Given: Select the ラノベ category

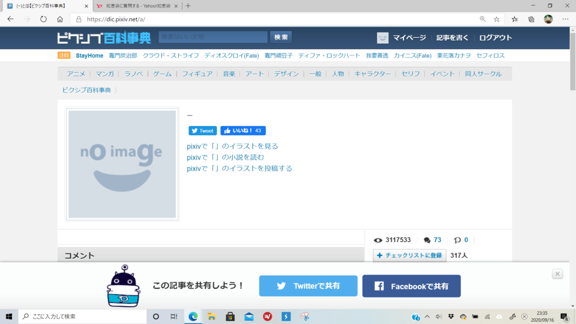Looking at the screenshot, I should point(133,74).
